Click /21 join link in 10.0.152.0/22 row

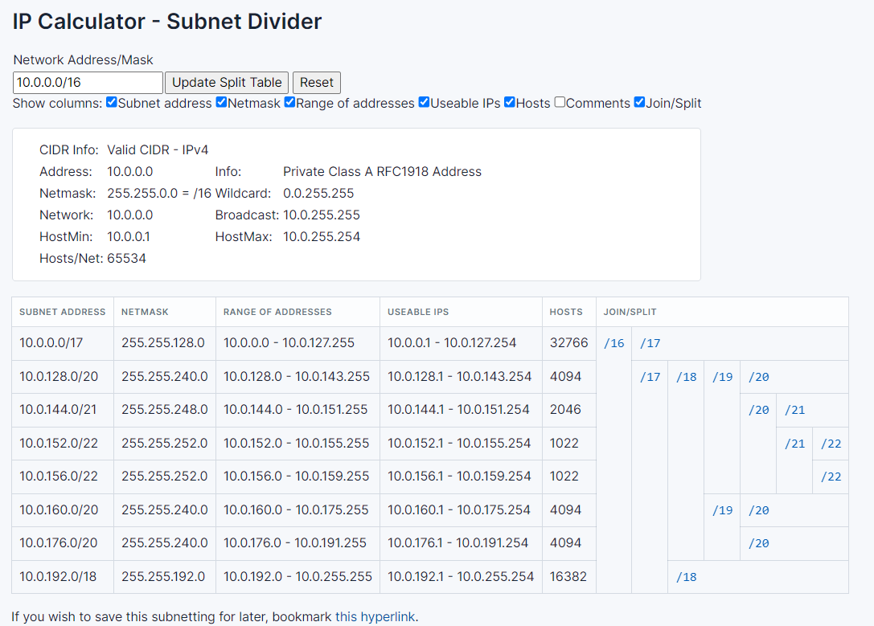[795, 444]
